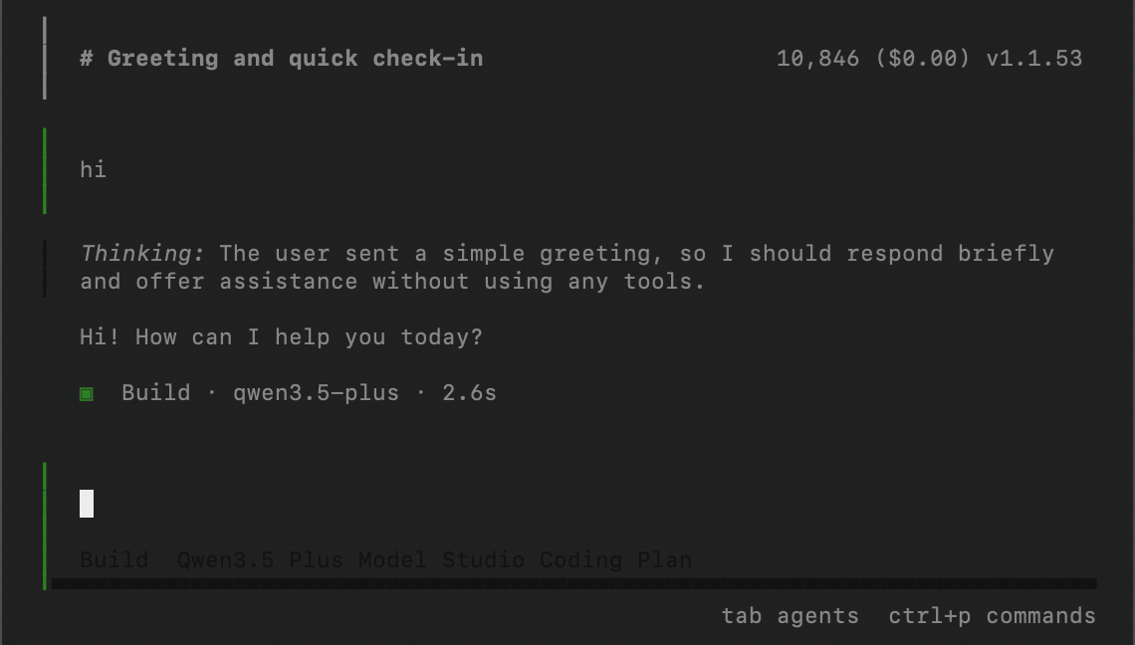Viewport: 1135px width, 645px height.
Task: Select the user message 'hi'
Action: tap(93, 170)
